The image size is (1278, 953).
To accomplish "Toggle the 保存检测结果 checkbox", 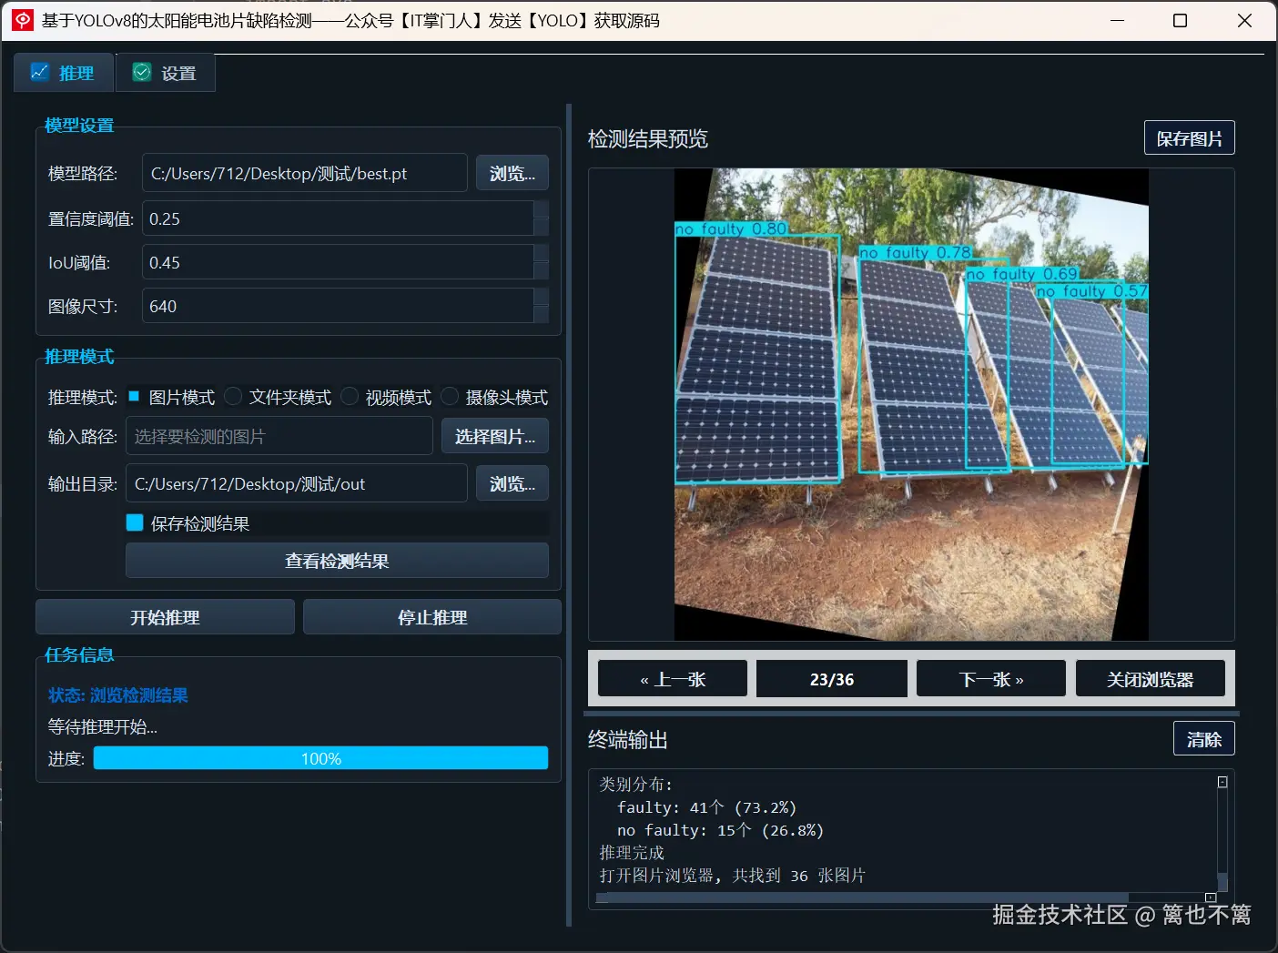I will (x=135, y=522).
